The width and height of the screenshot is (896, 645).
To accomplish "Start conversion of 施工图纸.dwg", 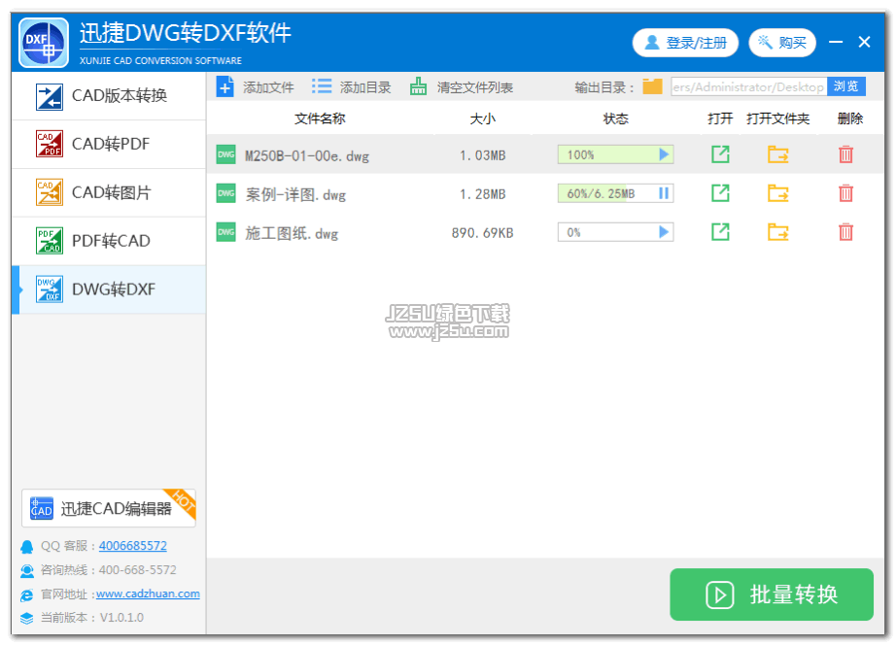I will [x=664, y=232].
